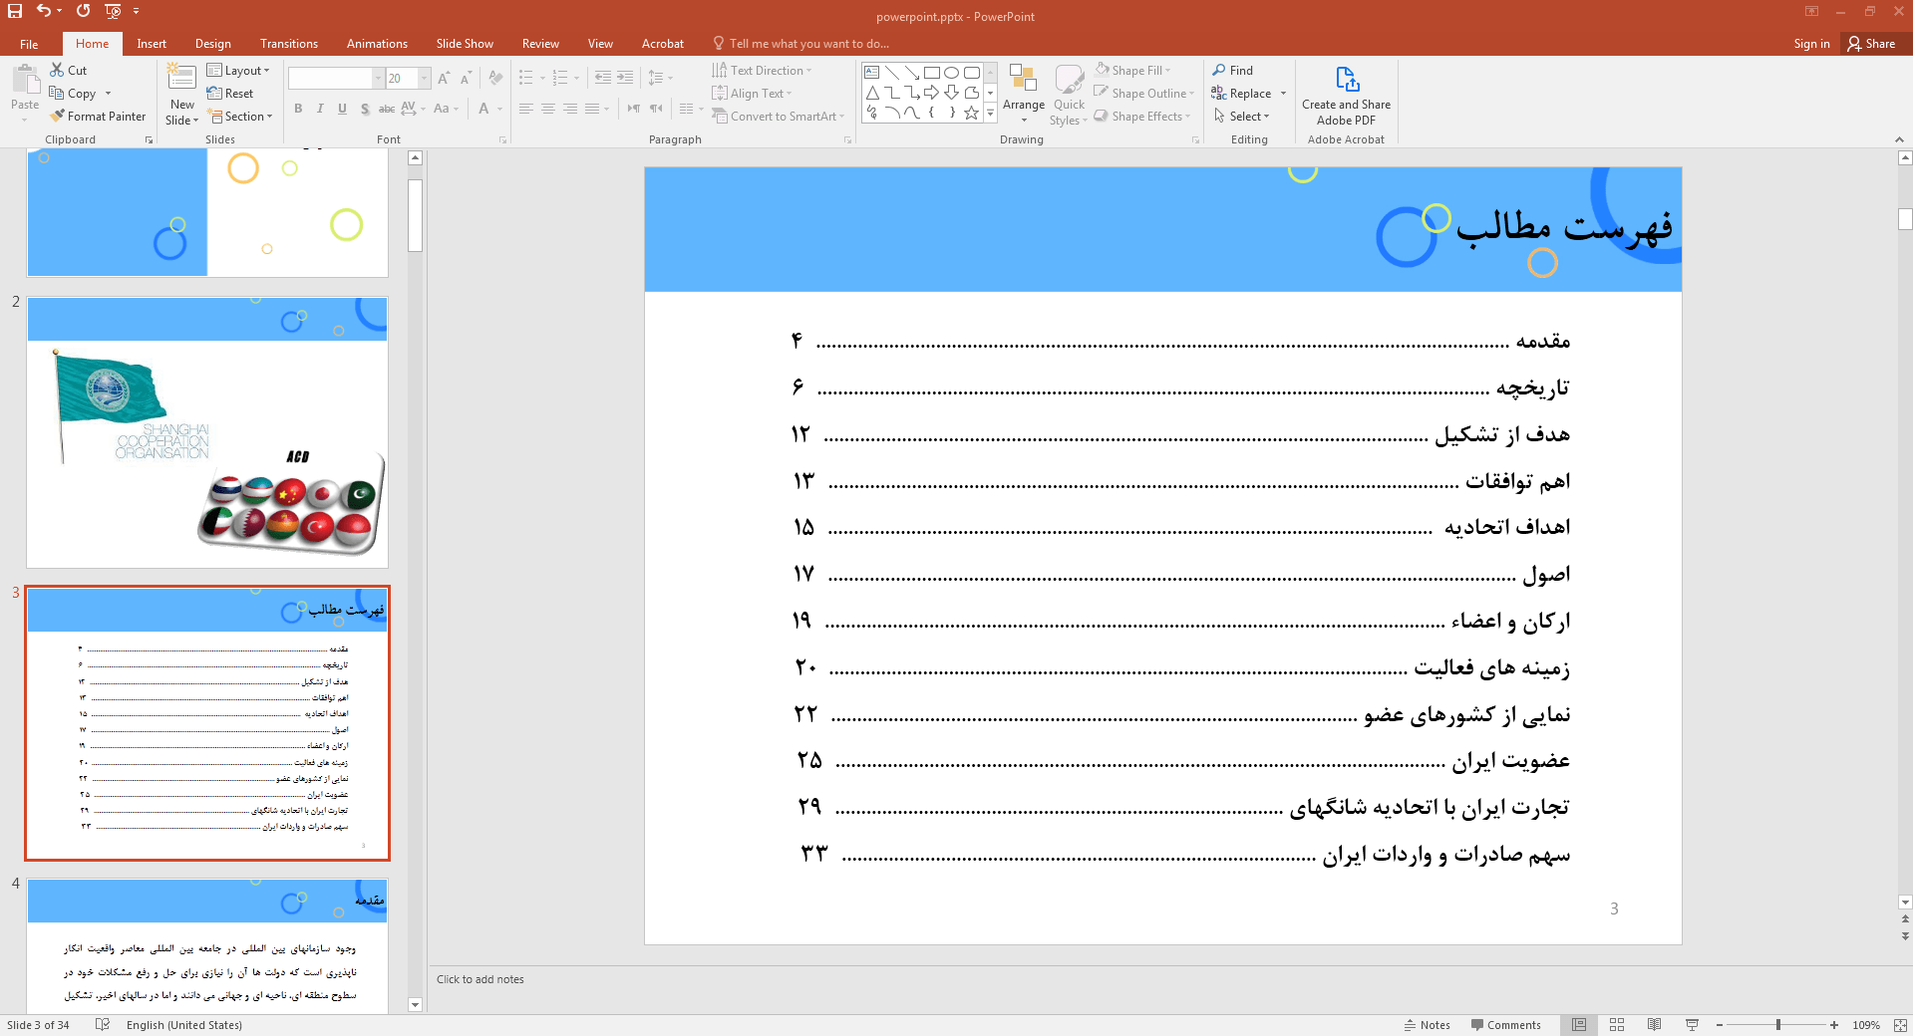The image size is (1913, 1036).
Task: Open the font name dropdown
Action: coord(378,78)
